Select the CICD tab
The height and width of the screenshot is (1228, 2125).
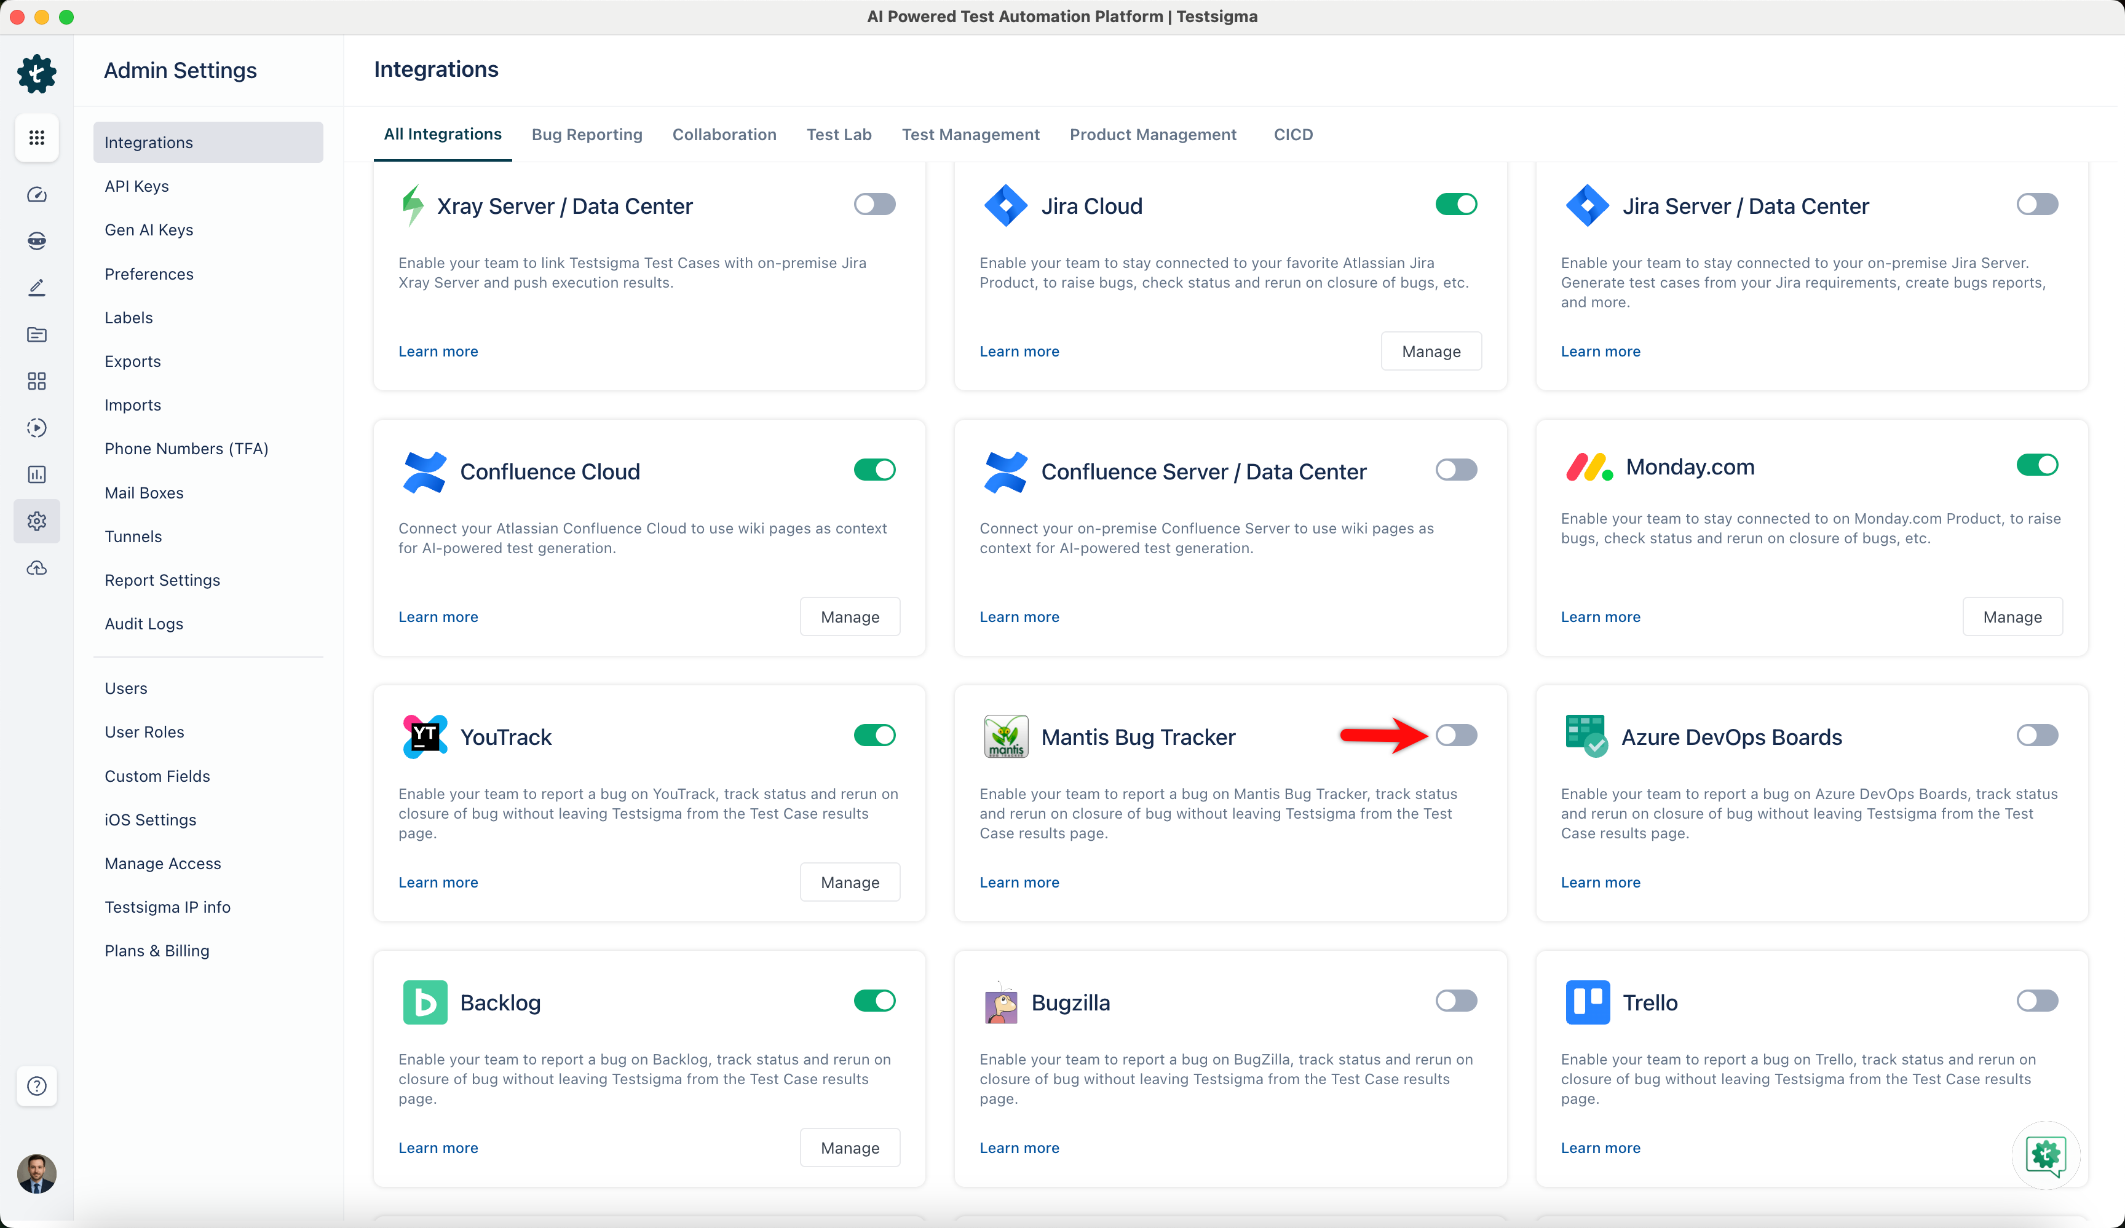pyautogui.click(x=1292, y=135)
